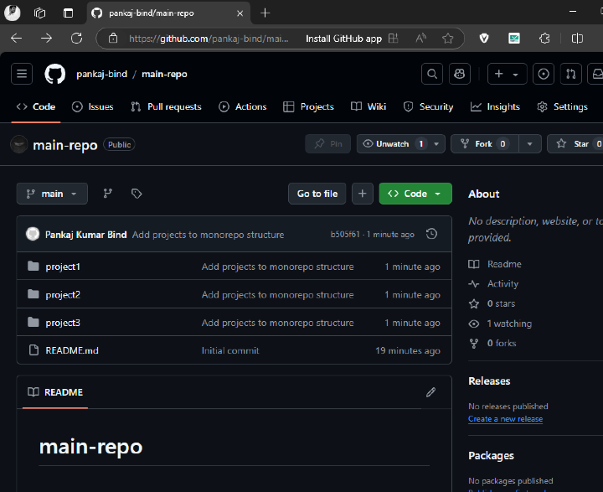Open the Wiki tab
This screenshot has height=492, width=603.
pos(368,106)
